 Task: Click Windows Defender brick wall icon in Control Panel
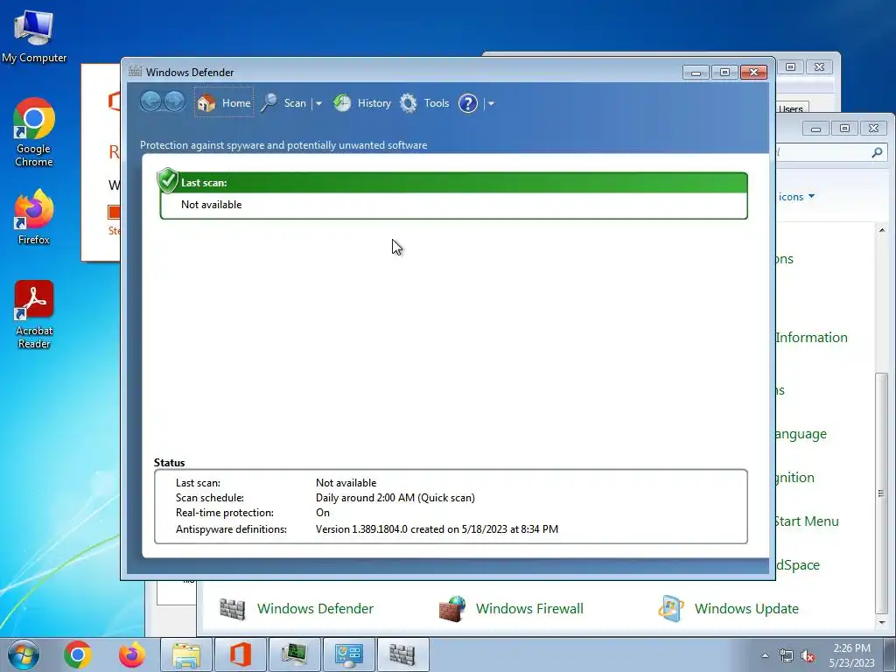coord(232,609)
